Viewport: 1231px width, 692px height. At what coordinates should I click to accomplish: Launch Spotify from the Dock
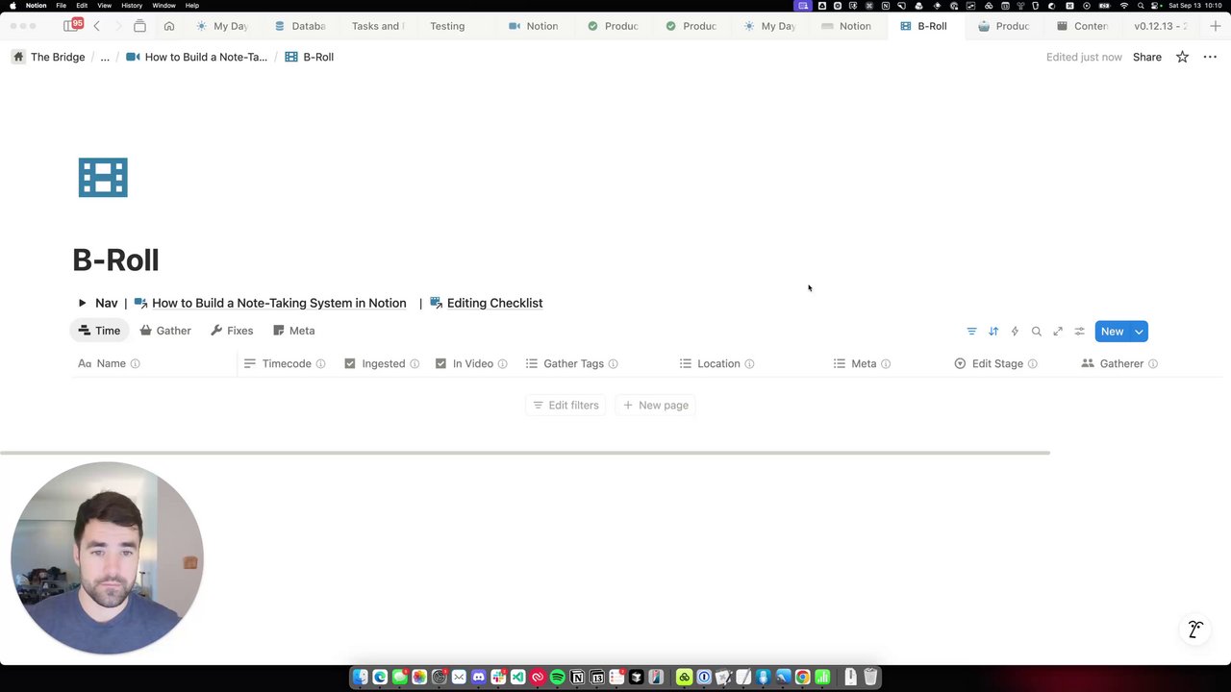557,678
